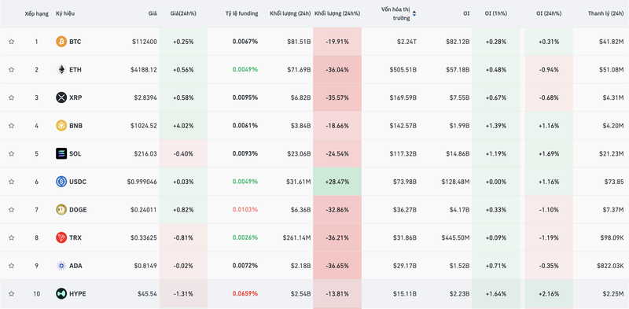Toggle favorite star for SOL row
Image resolution: width=629 pixels, height=309 pixels.
coord(11,153)
